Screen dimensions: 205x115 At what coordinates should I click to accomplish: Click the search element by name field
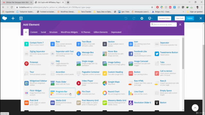tap(163, 25)
